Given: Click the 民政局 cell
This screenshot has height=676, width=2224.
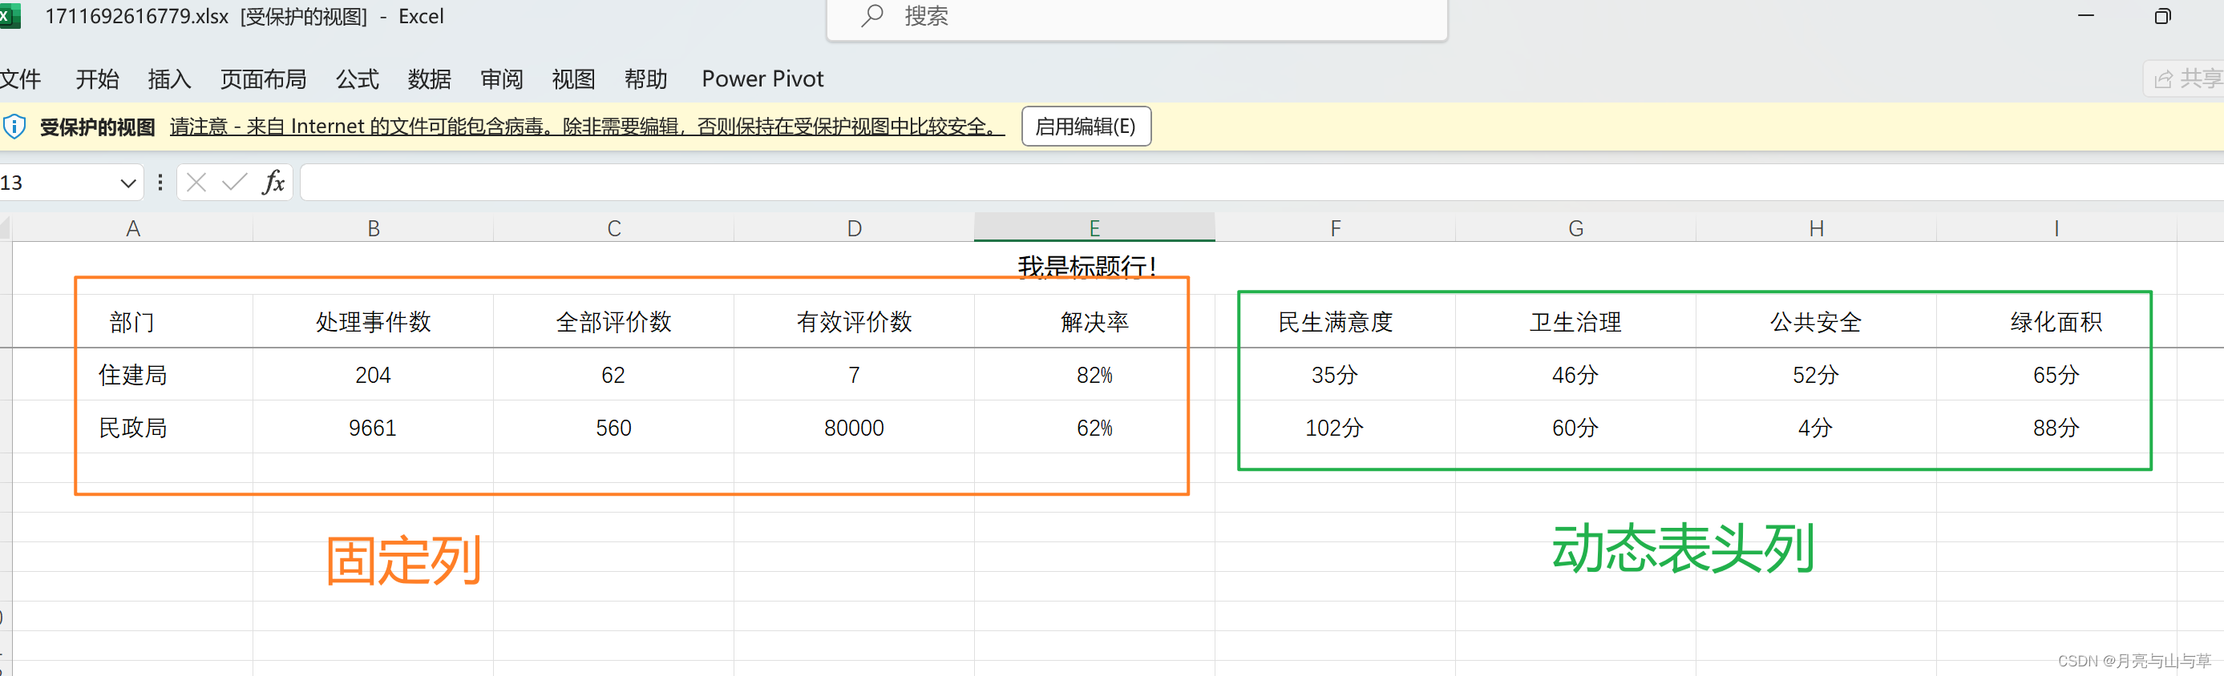Looking at the screenshot, I should [133, 428].
